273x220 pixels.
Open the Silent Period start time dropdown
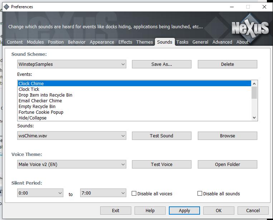40,193
